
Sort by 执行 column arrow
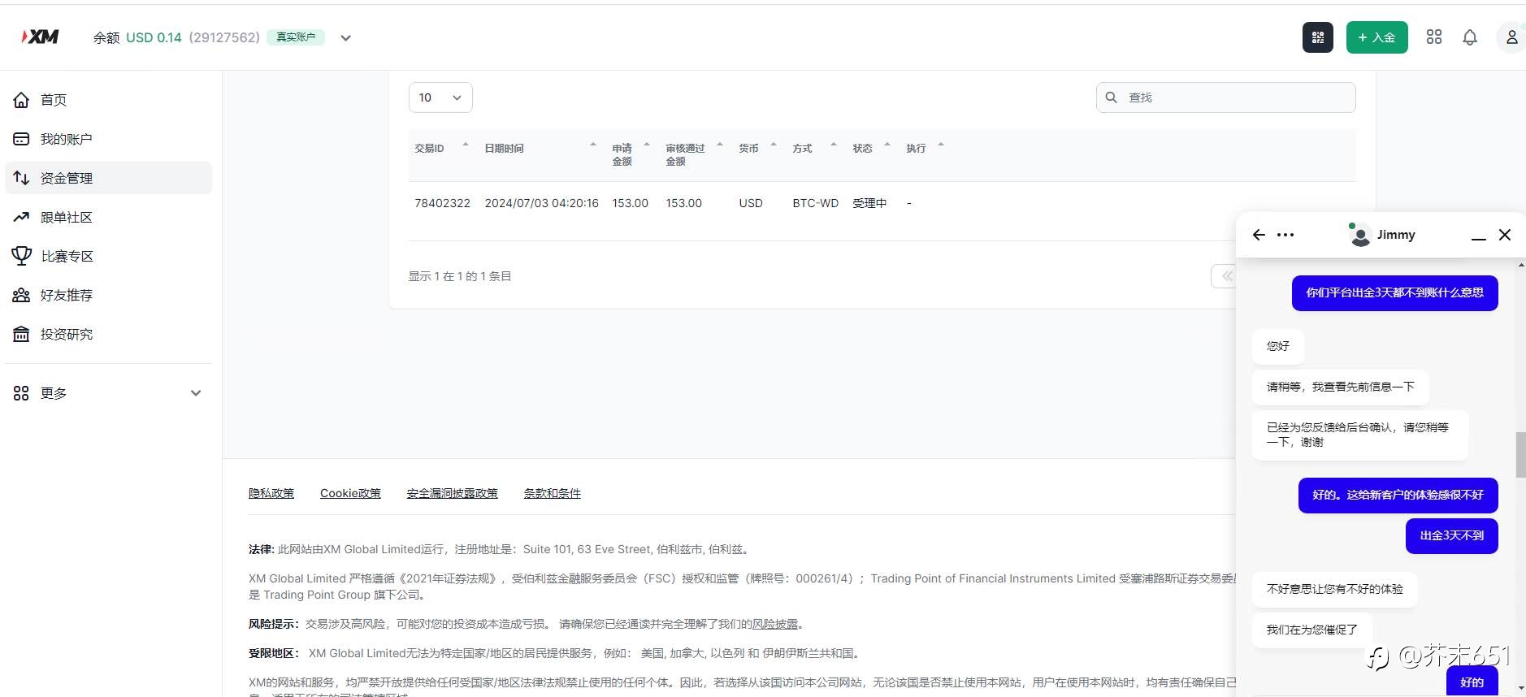(941, 145)
